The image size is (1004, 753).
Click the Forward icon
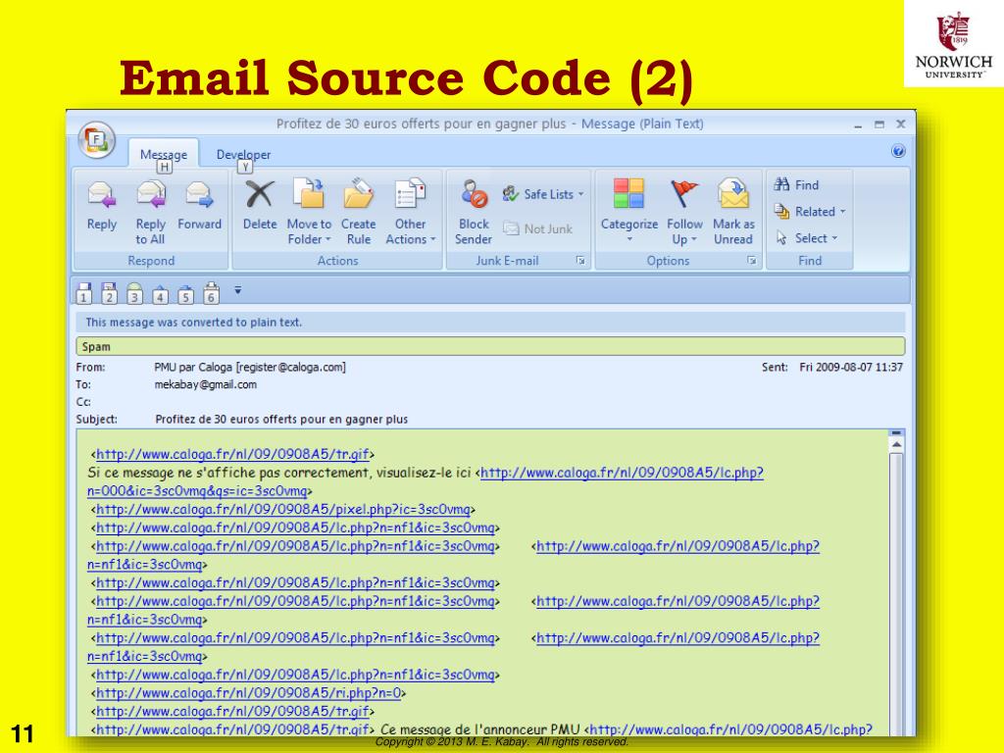coord(199,195)
